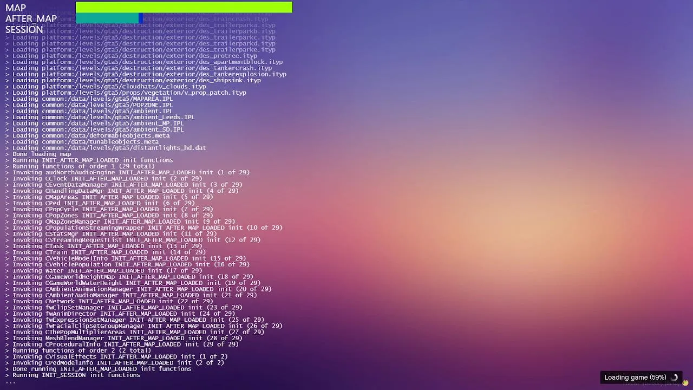The height and width of the screenshot is (390, 693).
Task: Click the des_protree.ityp log line
Action: 131,56
